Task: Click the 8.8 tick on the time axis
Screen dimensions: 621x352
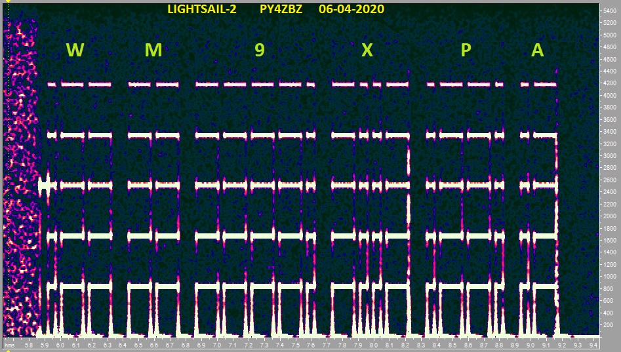Action: coord(499,345)
